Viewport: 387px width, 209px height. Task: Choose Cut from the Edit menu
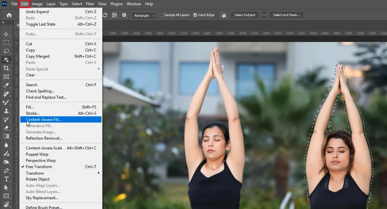pos(61,44)
